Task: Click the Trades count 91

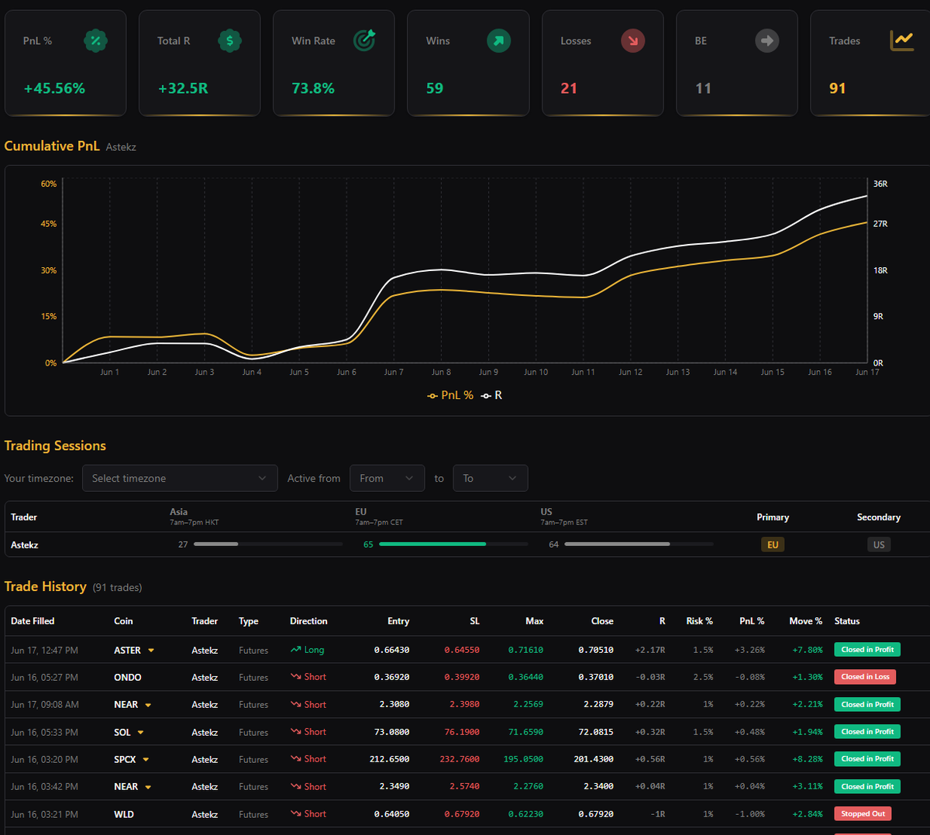Action: tap(837, 88)
